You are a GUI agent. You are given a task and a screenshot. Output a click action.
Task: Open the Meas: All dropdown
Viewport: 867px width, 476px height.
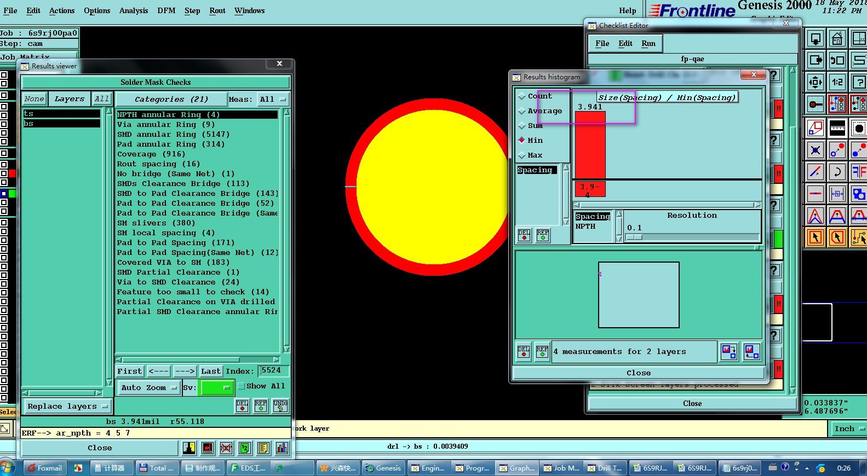[273, 100]
